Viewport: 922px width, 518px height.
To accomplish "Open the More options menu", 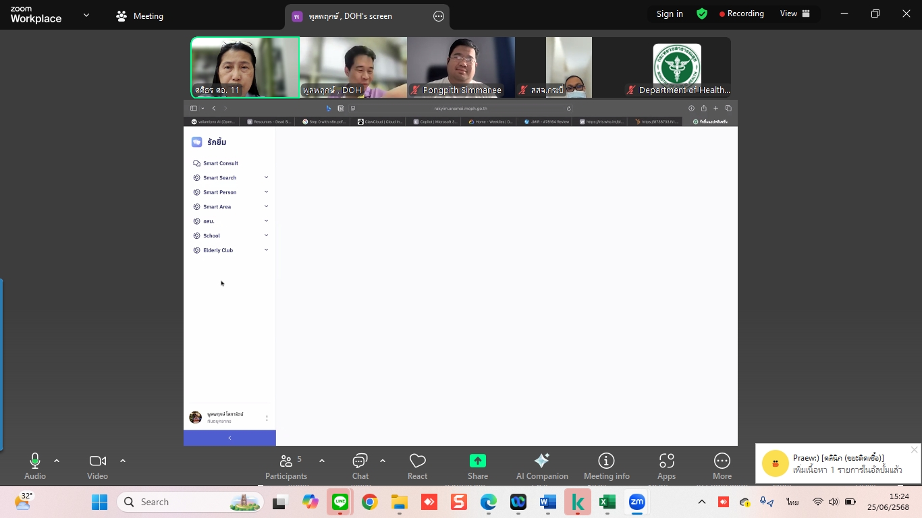I will (x=722, y=466).
